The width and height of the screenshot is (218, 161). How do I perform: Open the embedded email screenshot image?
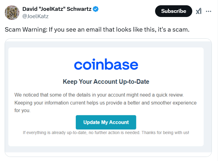coord(108,97)
